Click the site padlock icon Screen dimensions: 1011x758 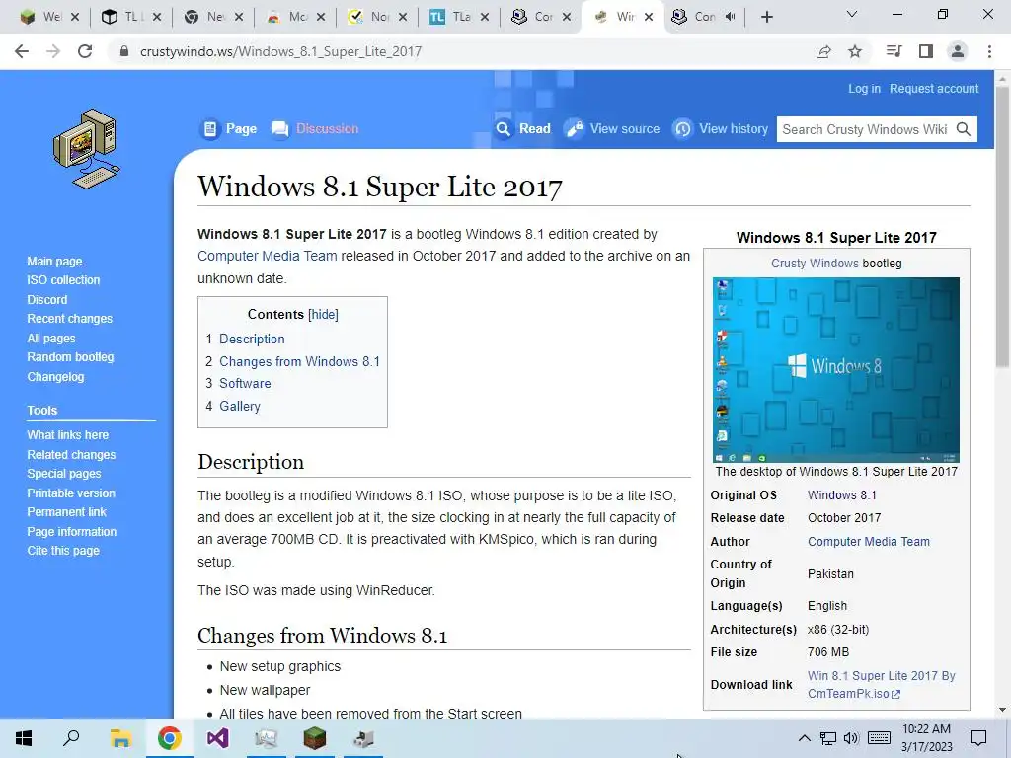(x=124, y=51)
